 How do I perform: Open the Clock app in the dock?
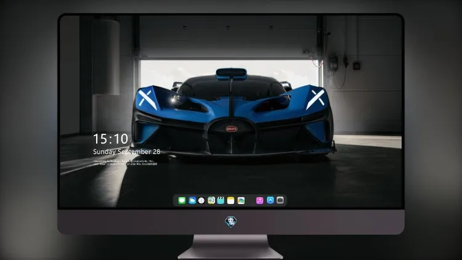(201, 201)
